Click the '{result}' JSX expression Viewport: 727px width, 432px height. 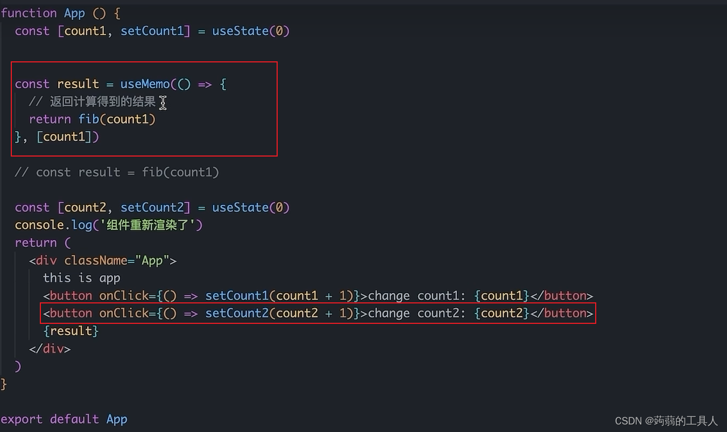coord(71,331)
